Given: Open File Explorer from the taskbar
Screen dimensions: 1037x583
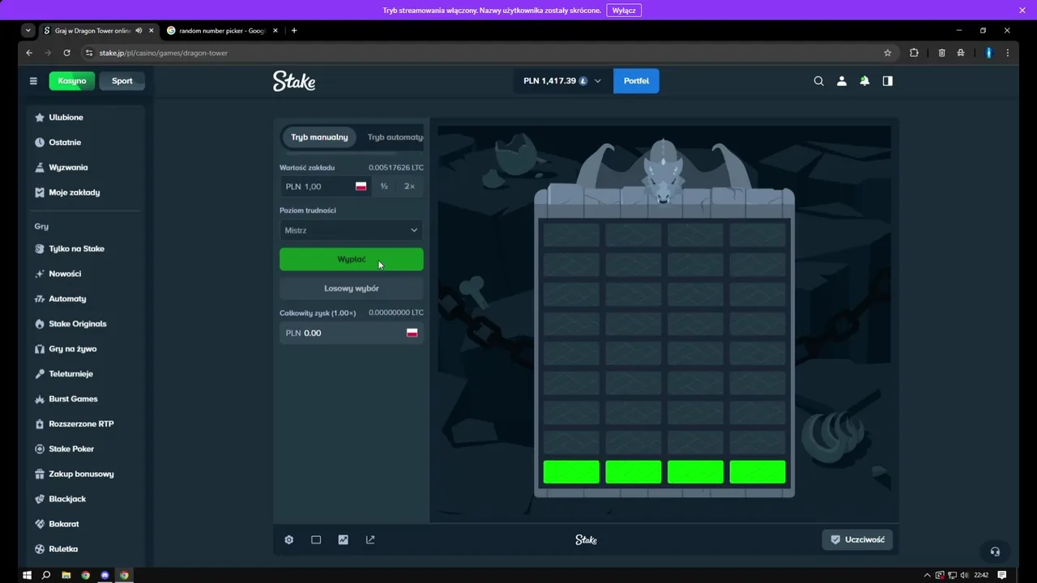Looking at the screenshot, I should 66,575.
